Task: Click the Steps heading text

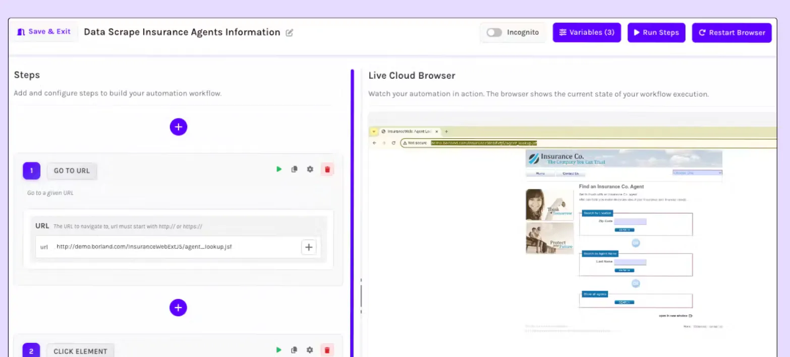Action: 27,75
